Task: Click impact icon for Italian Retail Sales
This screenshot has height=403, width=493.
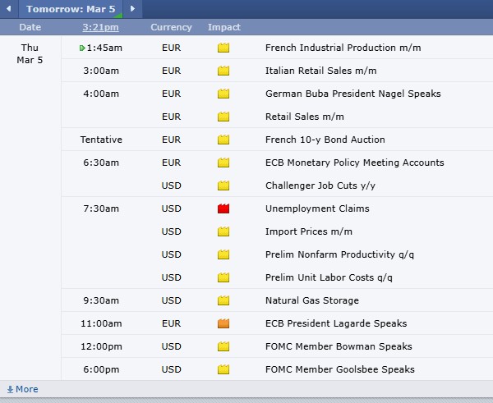Action: coord(223,71)
